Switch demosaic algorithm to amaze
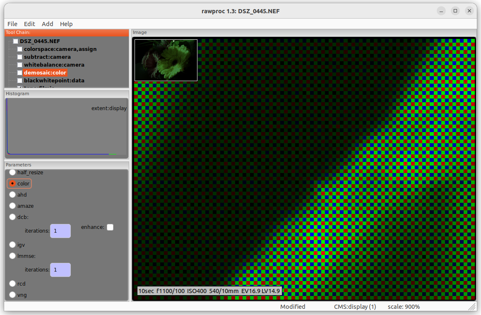Screen dimensions: 481x315 tap(13, 206)
